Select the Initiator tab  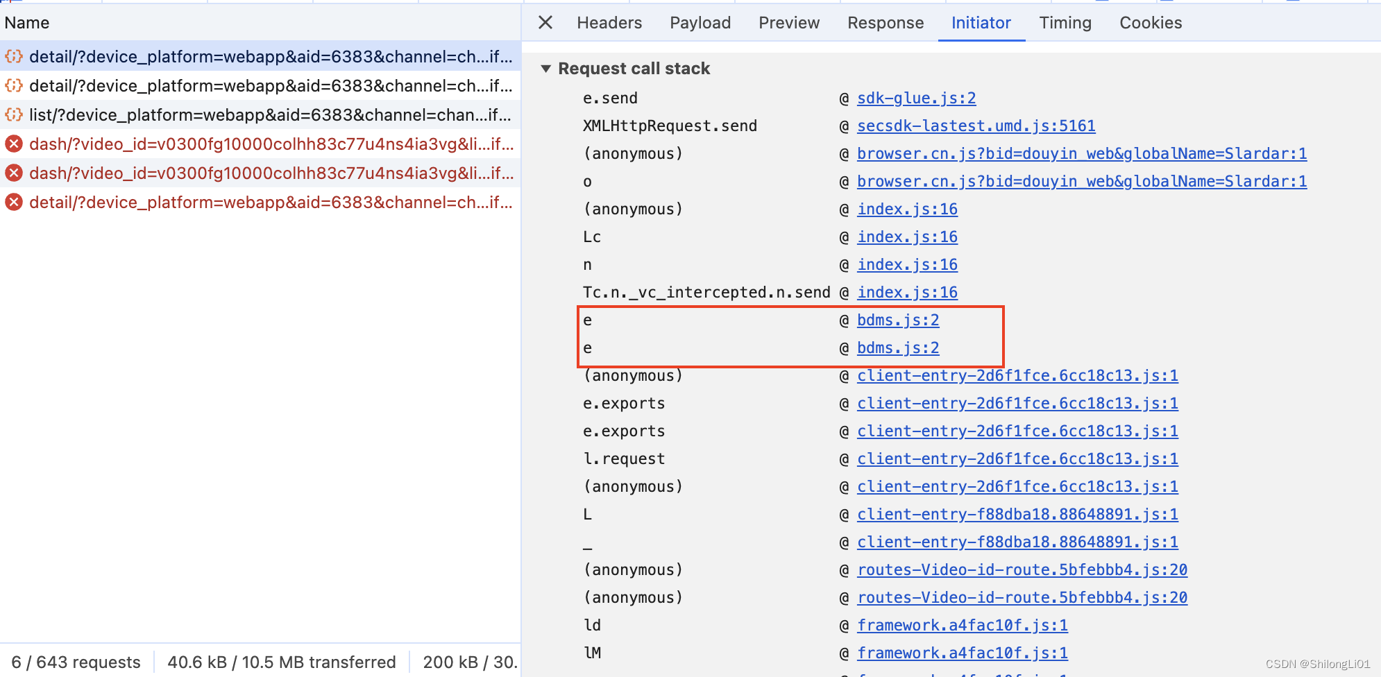(x=981, y=23)
